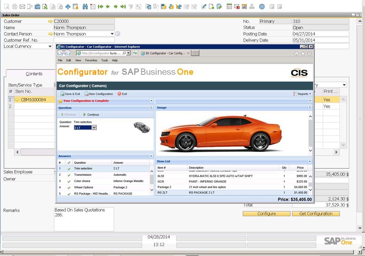Viewport: 365px width, 256px height.
Task: Open the IE File menu
Action: 60,60
